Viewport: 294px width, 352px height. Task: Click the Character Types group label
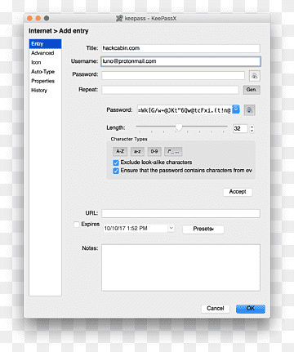click(129, 139)
